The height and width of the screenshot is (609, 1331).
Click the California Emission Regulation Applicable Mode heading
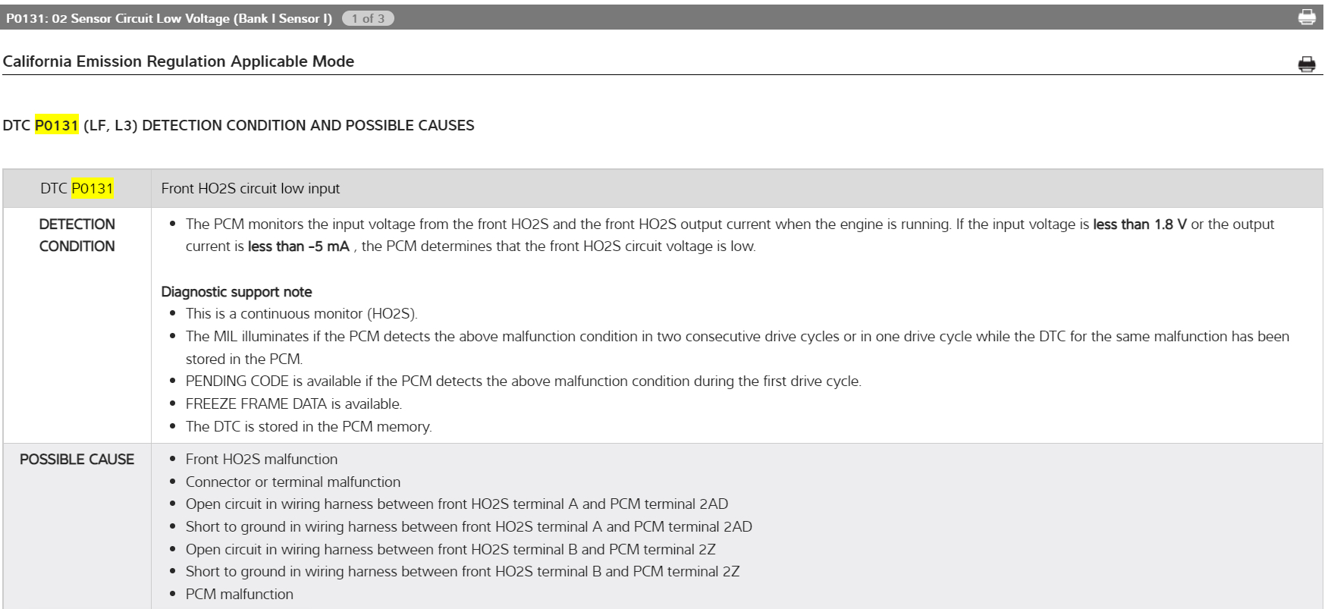click(x=179, y=61)
